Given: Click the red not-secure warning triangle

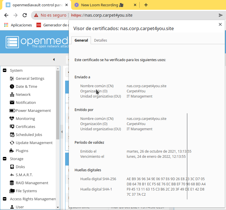Looking at the screenshot, I should (36, 15).
